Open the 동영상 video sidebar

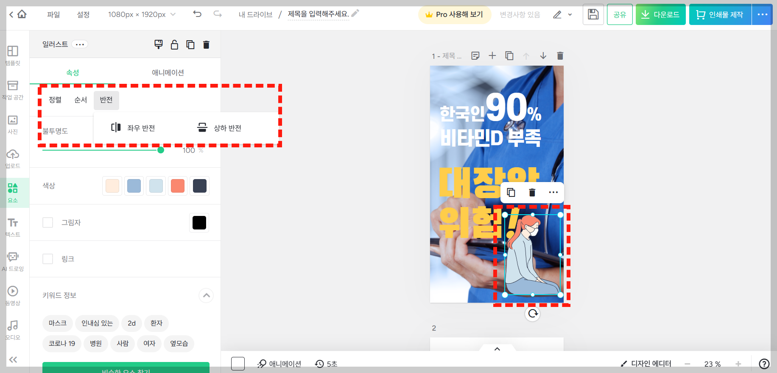point(13,296)
